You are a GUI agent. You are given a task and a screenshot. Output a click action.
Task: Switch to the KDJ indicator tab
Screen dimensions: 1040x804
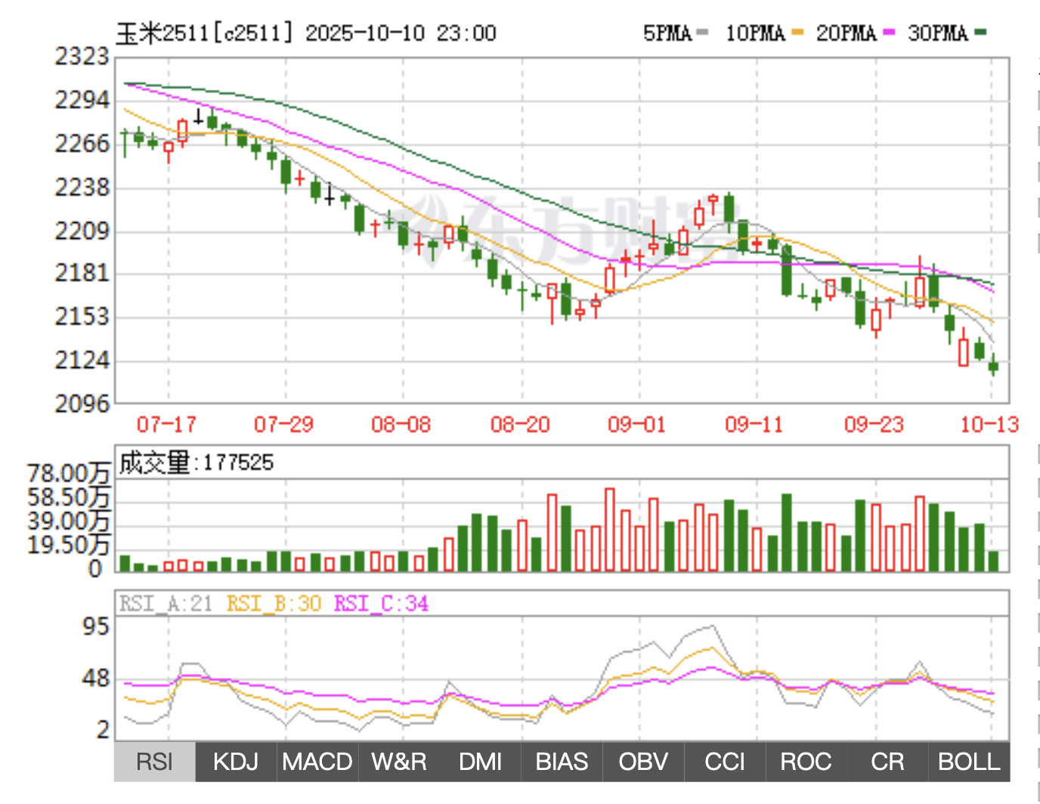(236, 762)
